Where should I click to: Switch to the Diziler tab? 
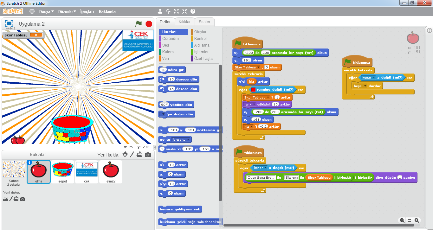[x=165, y=22]
